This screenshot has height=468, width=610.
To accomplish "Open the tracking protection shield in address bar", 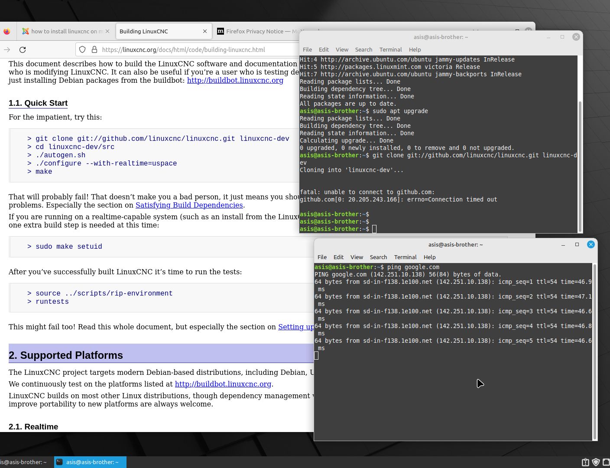I will tap(82, 49).
